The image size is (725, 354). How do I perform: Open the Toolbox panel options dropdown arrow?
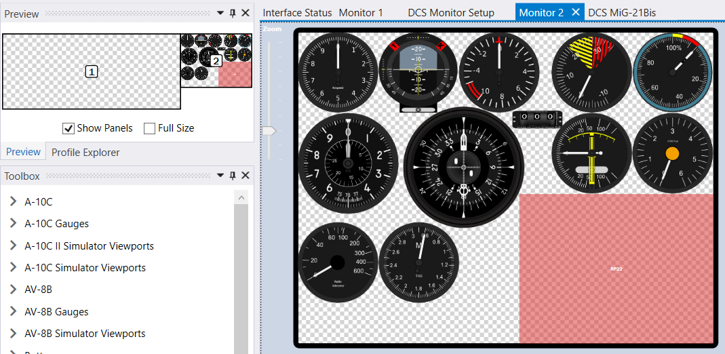[x=220, y=176]
